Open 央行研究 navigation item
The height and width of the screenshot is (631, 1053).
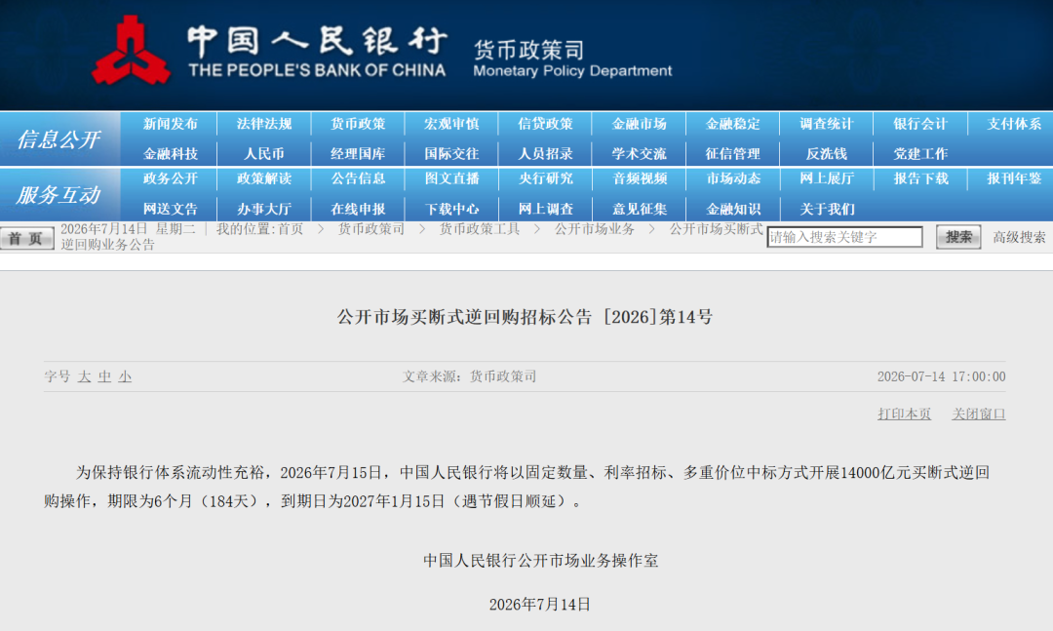tap(545, 178)
